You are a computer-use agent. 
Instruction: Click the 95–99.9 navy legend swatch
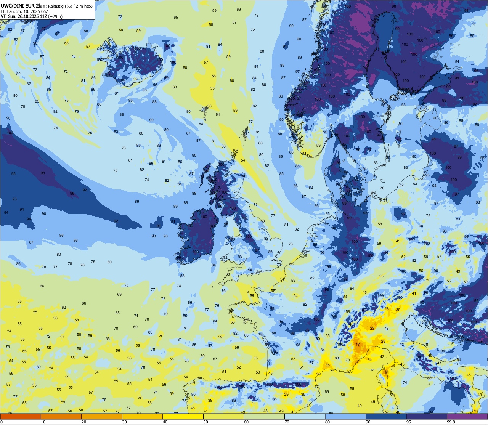427,416
